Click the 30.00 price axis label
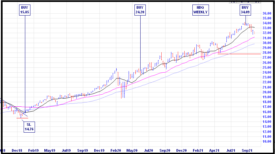This screenshot has height=154, width=275. (267, 43)
